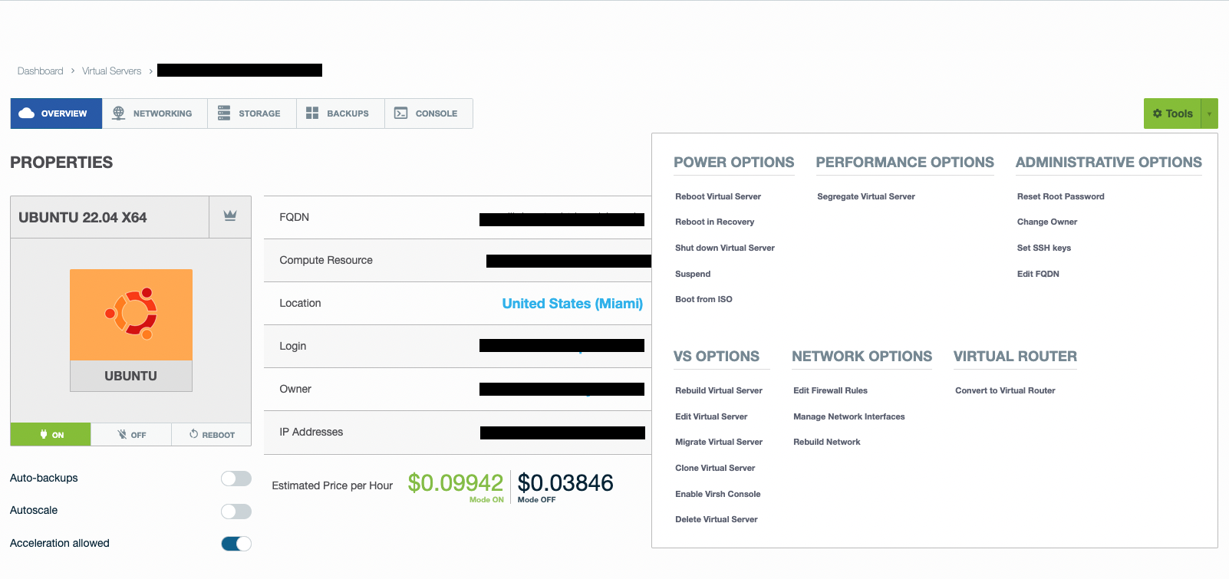Click the globe icon for Networking

click(x=118, y=113)
